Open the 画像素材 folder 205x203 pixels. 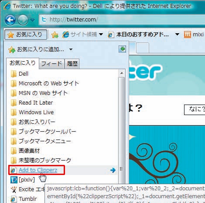pos(25,151)
